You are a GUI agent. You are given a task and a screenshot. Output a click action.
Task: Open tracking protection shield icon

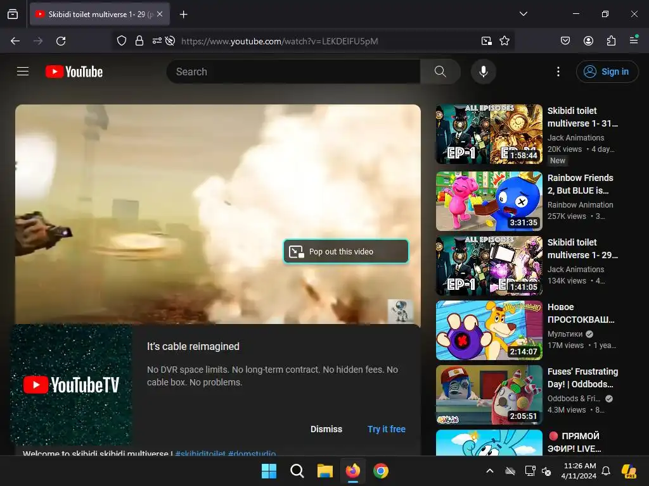(x=121, y=41)
